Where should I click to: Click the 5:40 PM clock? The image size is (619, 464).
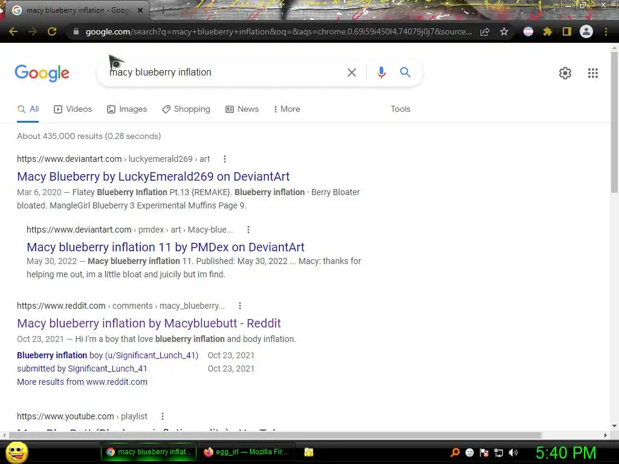pyautogui.click(x=566, y=453)
